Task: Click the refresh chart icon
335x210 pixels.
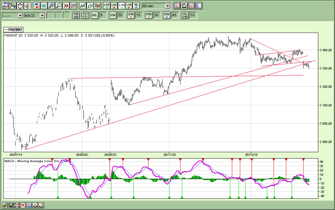Action: (36, 6)
